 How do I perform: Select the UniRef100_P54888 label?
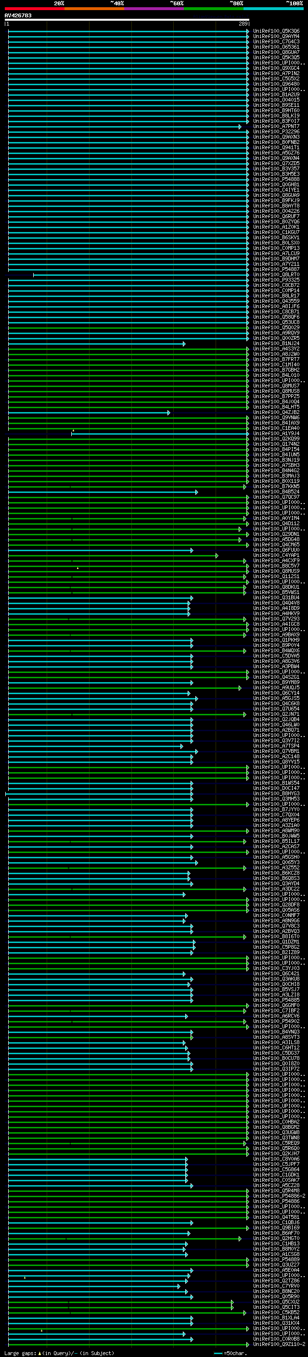click(x=276, y=179)
